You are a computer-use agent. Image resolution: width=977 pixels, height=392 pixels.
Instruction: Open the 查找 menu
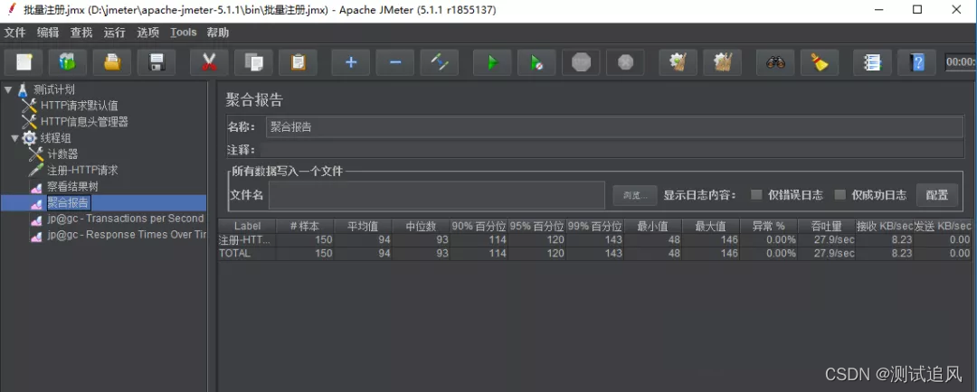pos(81,33)
